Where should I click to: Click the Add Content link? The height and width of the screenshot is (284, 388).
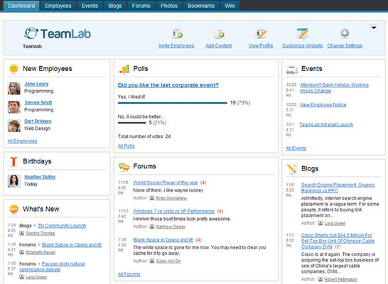click(219, 45)
